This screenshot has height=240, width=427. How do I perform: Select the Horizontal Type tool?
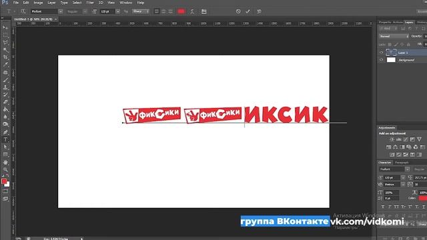click(5, 139)
